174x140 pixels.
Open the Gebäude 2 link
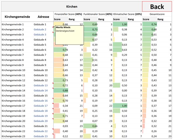[40, 30]
